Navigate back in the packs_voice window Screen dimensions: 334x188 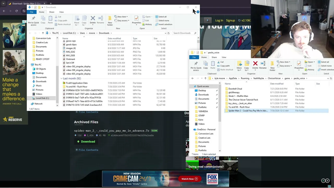[x=193, y=78]
